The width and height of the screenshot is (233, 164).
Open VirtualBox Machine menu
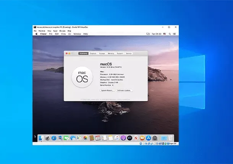coord(41,31)
